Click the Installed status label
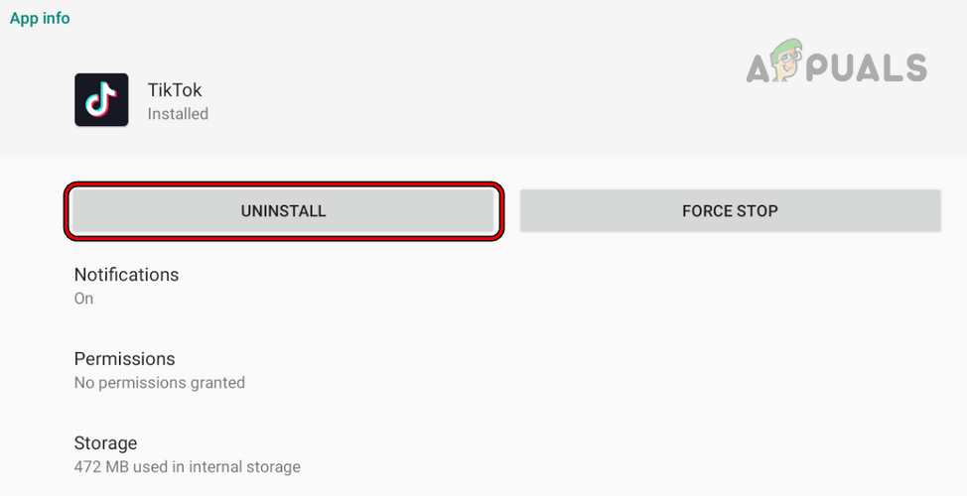967x496 pixels. point(178,114)
